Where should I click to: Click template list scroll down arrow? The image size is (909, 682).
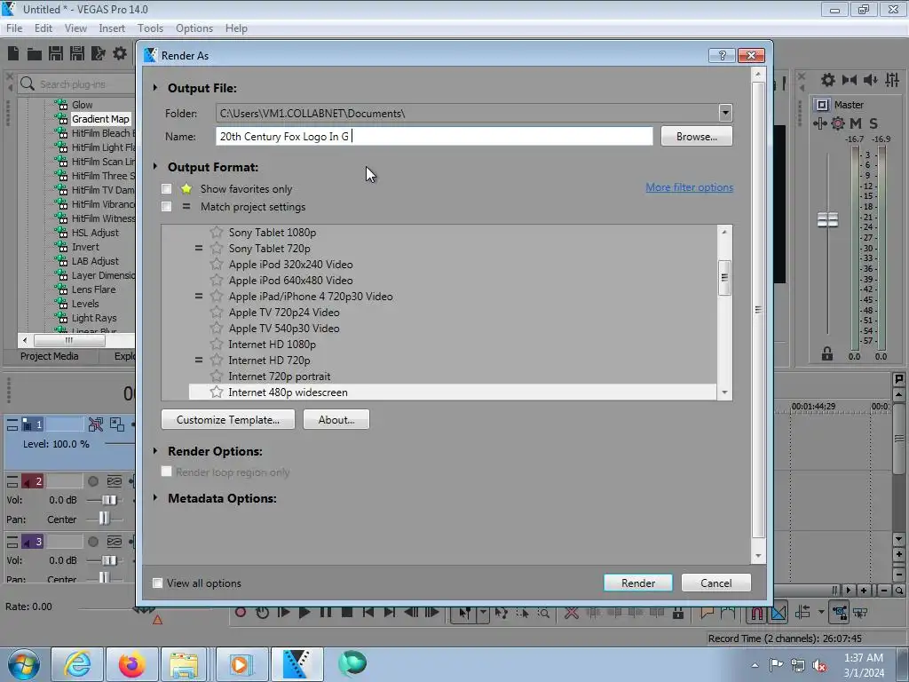(724, 393)
